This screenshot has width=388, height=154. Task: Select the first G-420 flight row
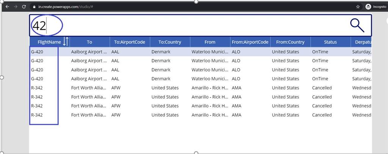coord(200,52)
